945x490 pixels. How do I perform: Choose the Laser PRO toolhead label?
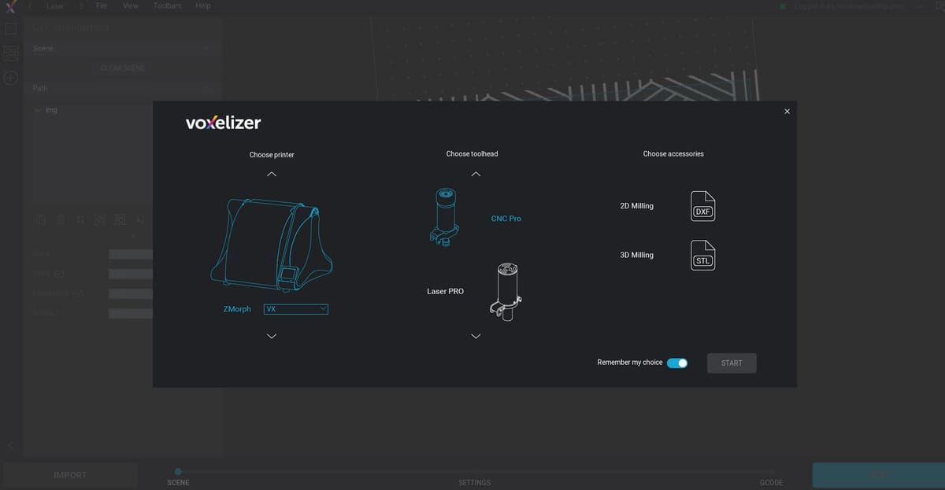(445, 291)
